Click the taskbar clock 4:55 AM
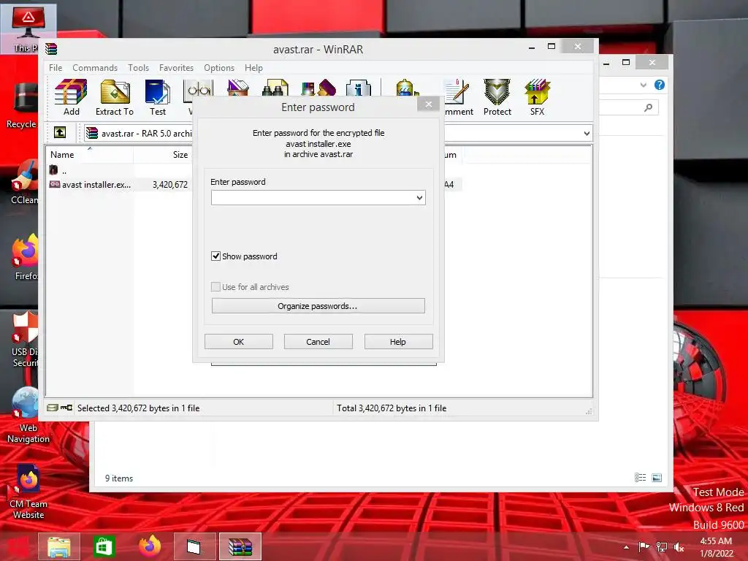 click(716, 541)
